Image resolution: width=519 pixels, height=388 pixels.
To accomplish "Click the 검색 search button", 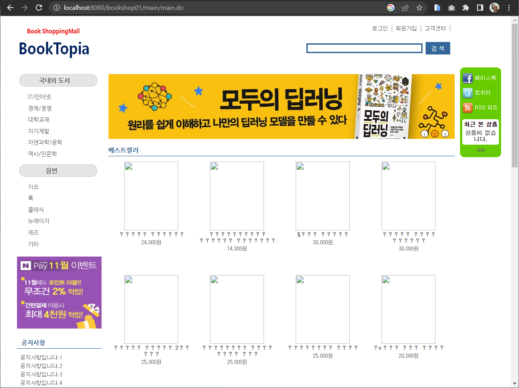I will pyautogui.click(x=438, y=48).
